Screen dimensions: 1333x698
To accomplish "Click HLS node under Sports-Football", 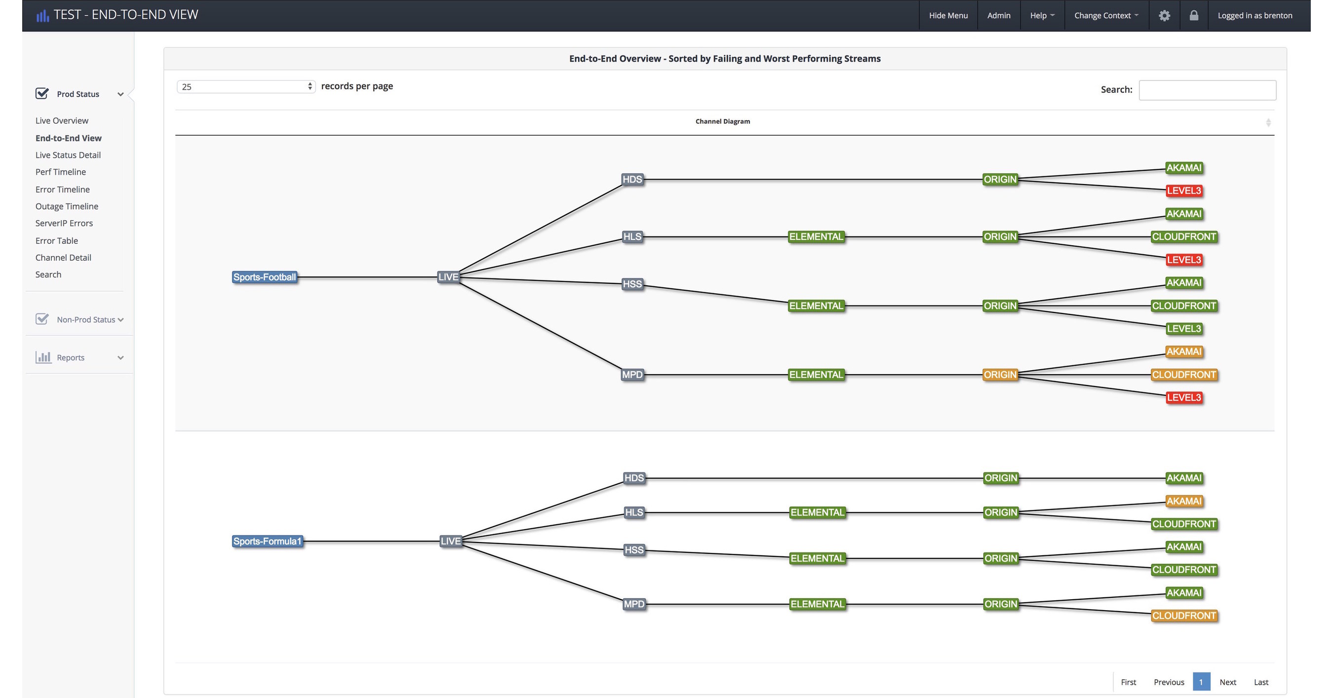I will [632, 237].
